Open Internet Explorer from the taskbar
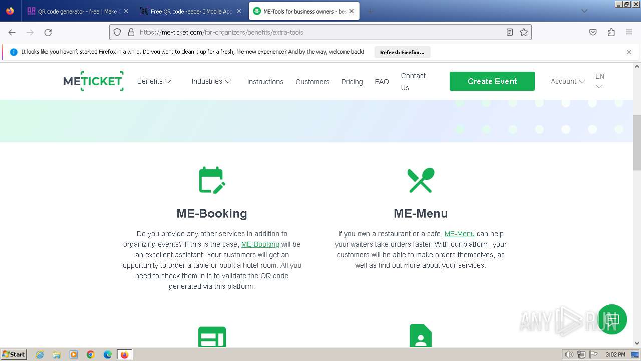This screenshot has height=361, width=641. click(x=40, y=354)
